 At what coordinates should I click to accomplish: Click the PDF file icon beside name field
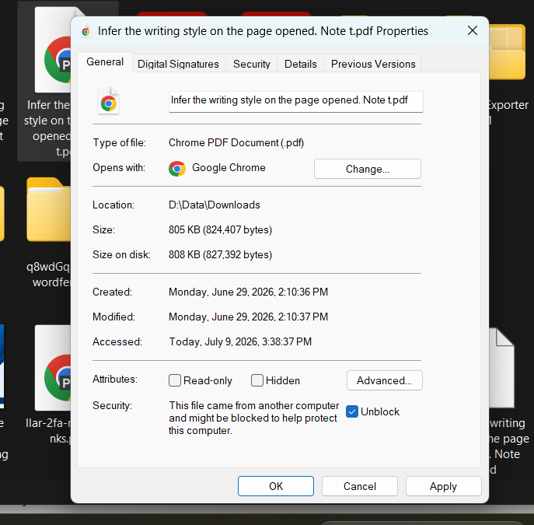109,101
